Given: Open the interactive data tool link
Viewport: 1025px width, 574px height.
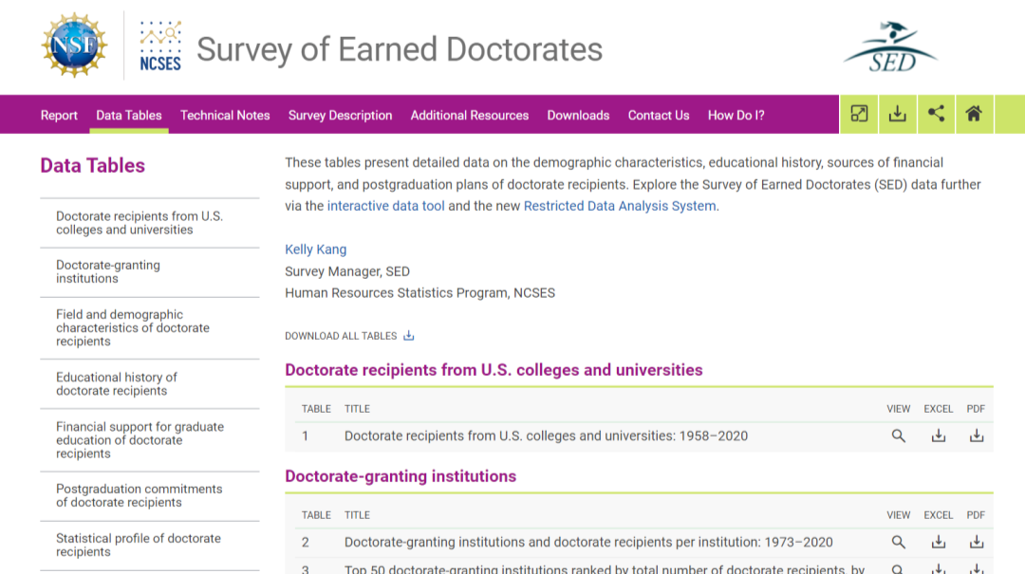Looking at the screenshot, I should coord(385,206).
